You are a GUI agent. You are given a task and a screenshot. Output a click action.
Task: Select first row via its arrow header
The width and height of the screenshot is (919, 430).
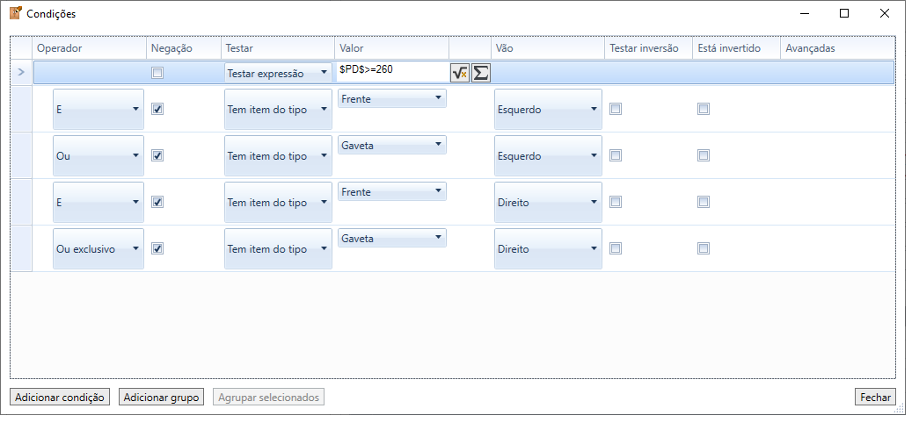pyautogui.click(x=21, y=73)
